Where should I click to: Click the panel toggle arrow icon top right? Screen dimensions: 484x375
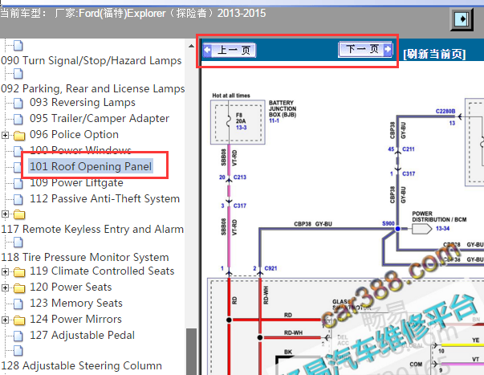coord(462,19)
